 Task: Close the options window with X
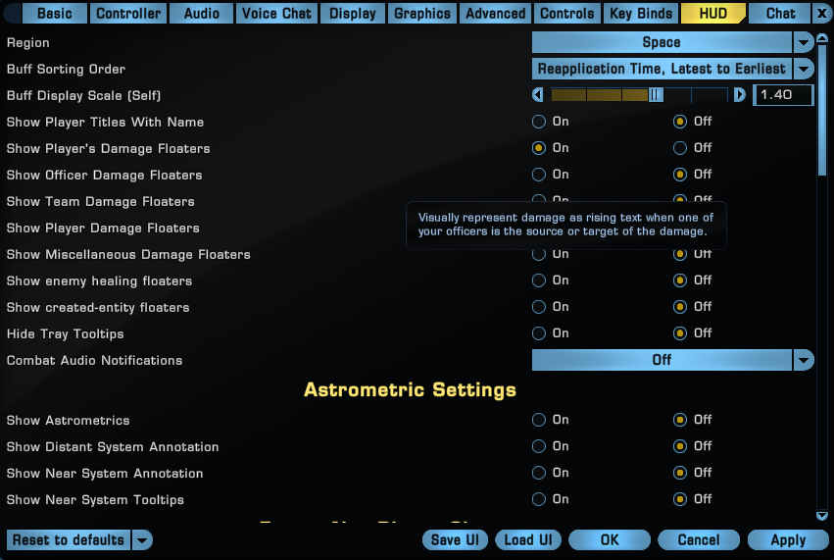821,14
